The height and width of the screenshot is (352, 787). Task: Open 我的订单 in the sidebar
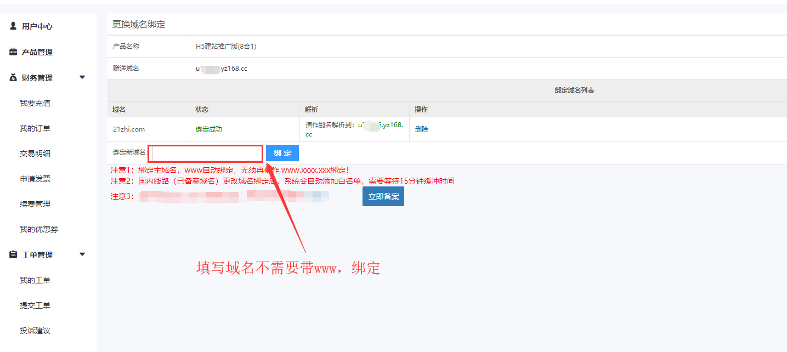(35, 128)
